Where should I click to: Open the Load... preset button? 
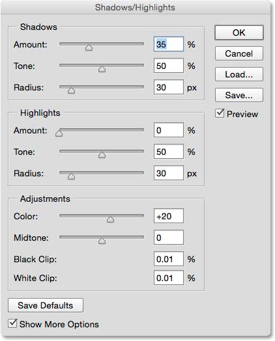pyautogui.click(x=239, y=74)
